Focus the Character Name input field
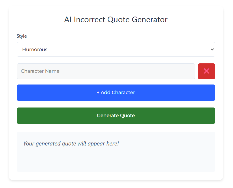Image resolution: width=233 pixels, height=188 pixels. click(x=106, y=71)
